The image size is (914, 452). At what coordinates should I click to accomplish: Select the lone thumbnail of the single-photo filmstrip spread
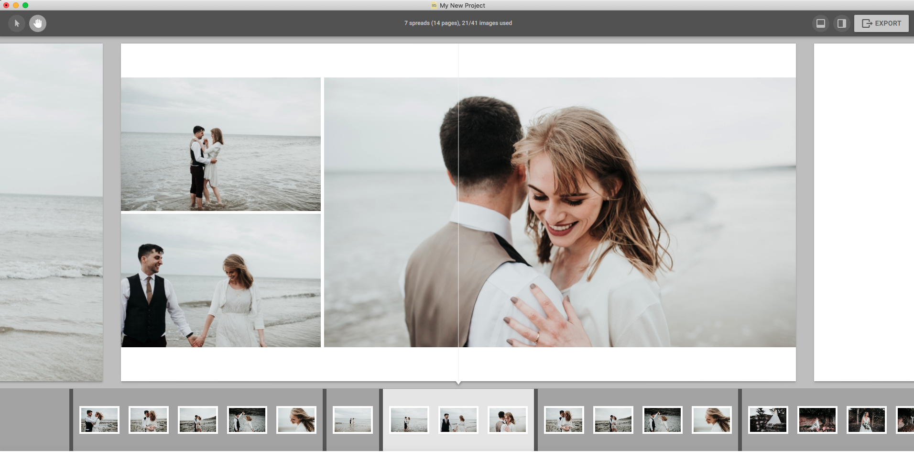coord(353,420)
